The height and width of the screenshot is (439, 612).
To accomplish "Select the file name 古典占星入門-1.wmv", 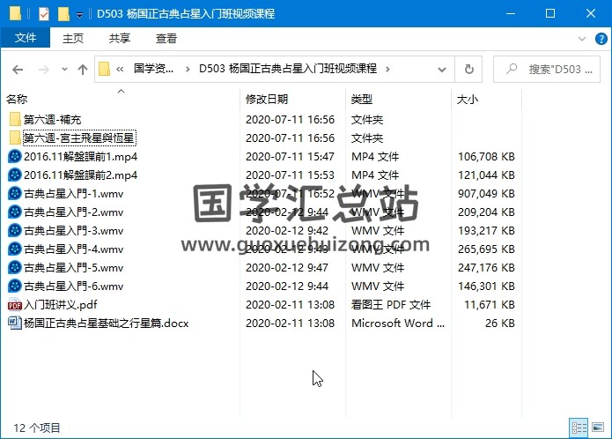I will [73, 194].
